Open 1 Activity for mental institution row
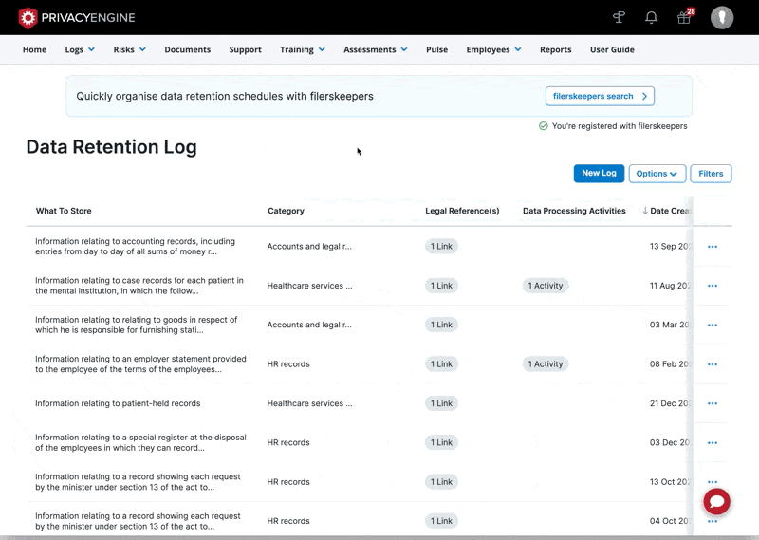The height and width of the screenshot is (540, 759). [x=545, y=286]
